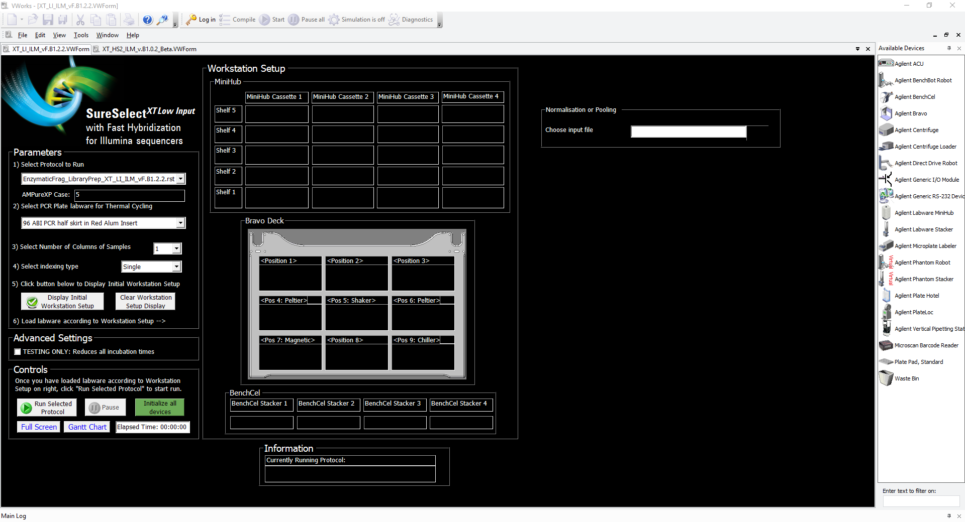Enable TESTING ONLY reduced incubation checkbox
The height and width of the screenshot is (522, 965).
pyautogui.click(x=18, y=352)
